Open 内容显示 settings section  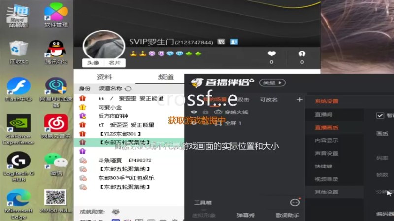(x=327, y=140)
